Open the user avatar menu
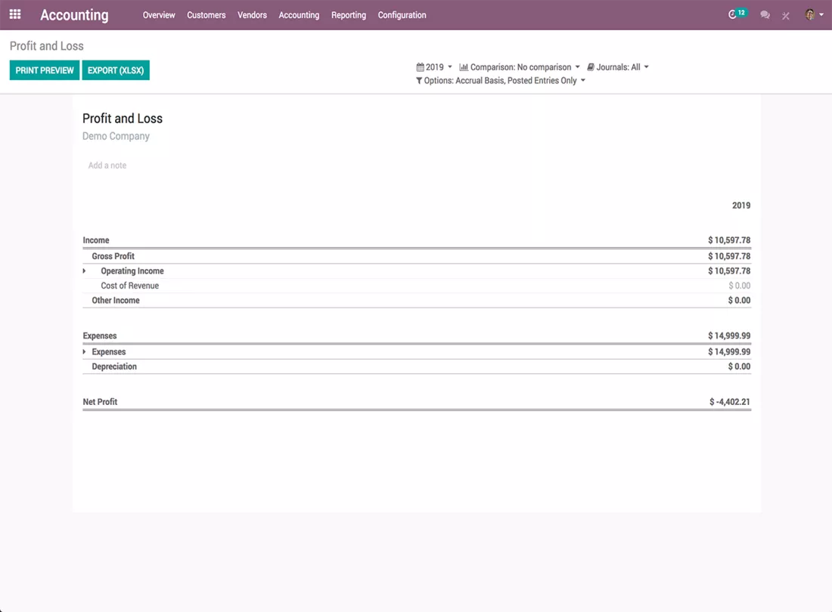The image size is (832, 612). [814, 15]
